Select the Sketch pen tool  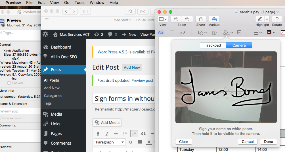click(183, 33)
